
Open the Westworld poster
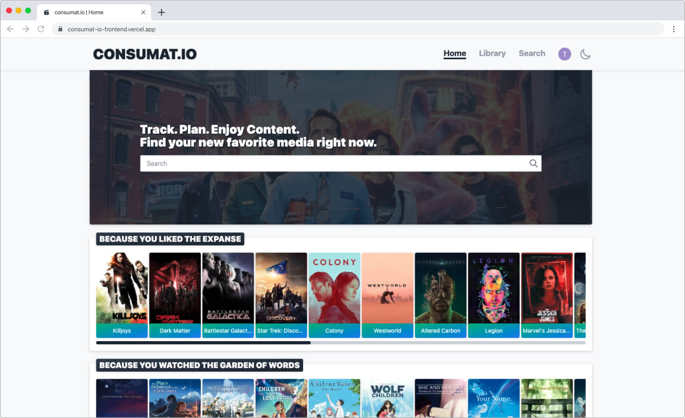click(x=388, y=288)
